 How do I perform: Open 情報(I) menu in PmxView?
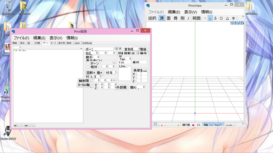point(207,12)
